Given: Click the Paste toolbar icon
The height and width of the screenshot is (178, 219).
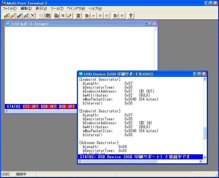Looking at the screenshot, I should (48, 16).
